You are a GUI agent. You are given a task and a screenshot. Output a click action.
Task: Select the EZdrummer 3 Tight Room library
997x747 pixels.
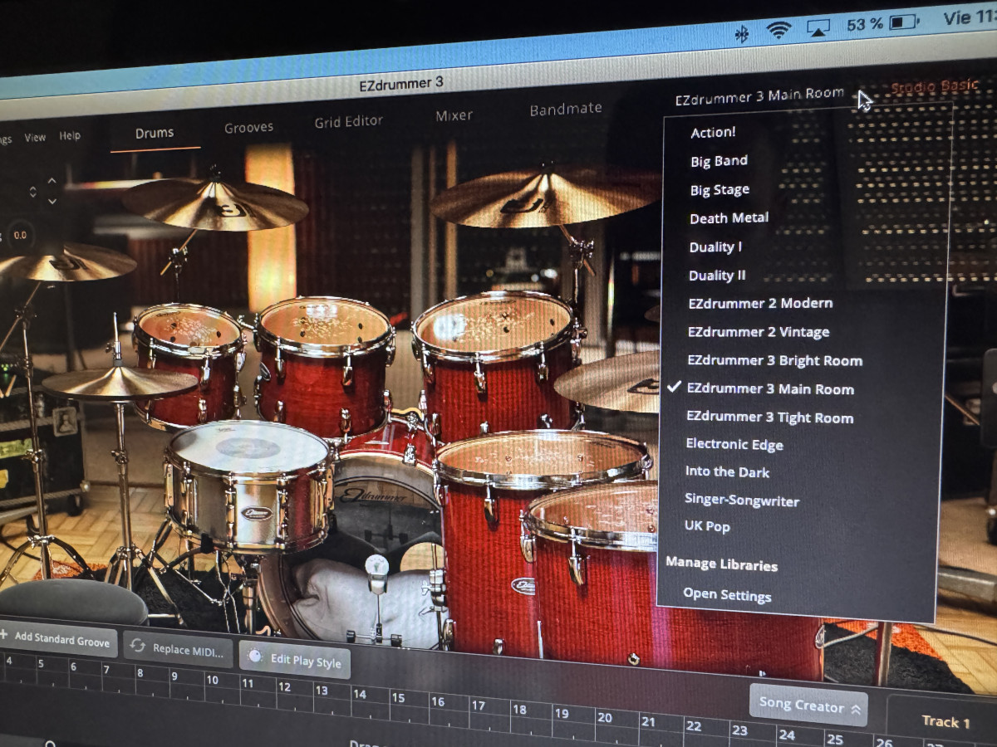pyautogui.click(x=769, y=417)
